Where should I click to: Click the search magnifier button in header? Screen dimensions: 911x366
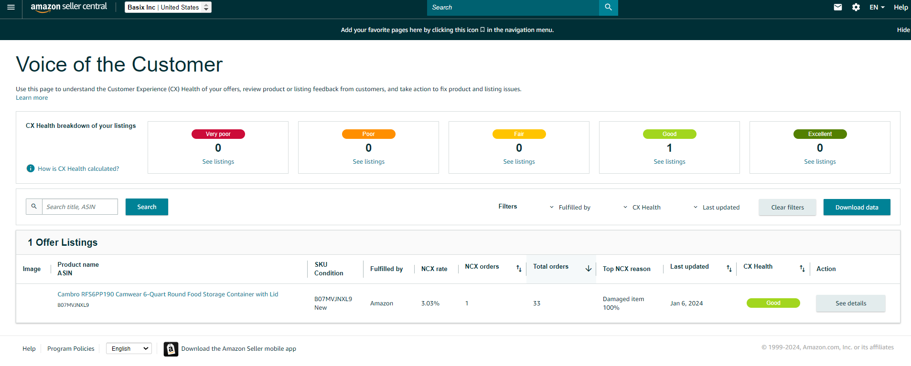(608, 7)
